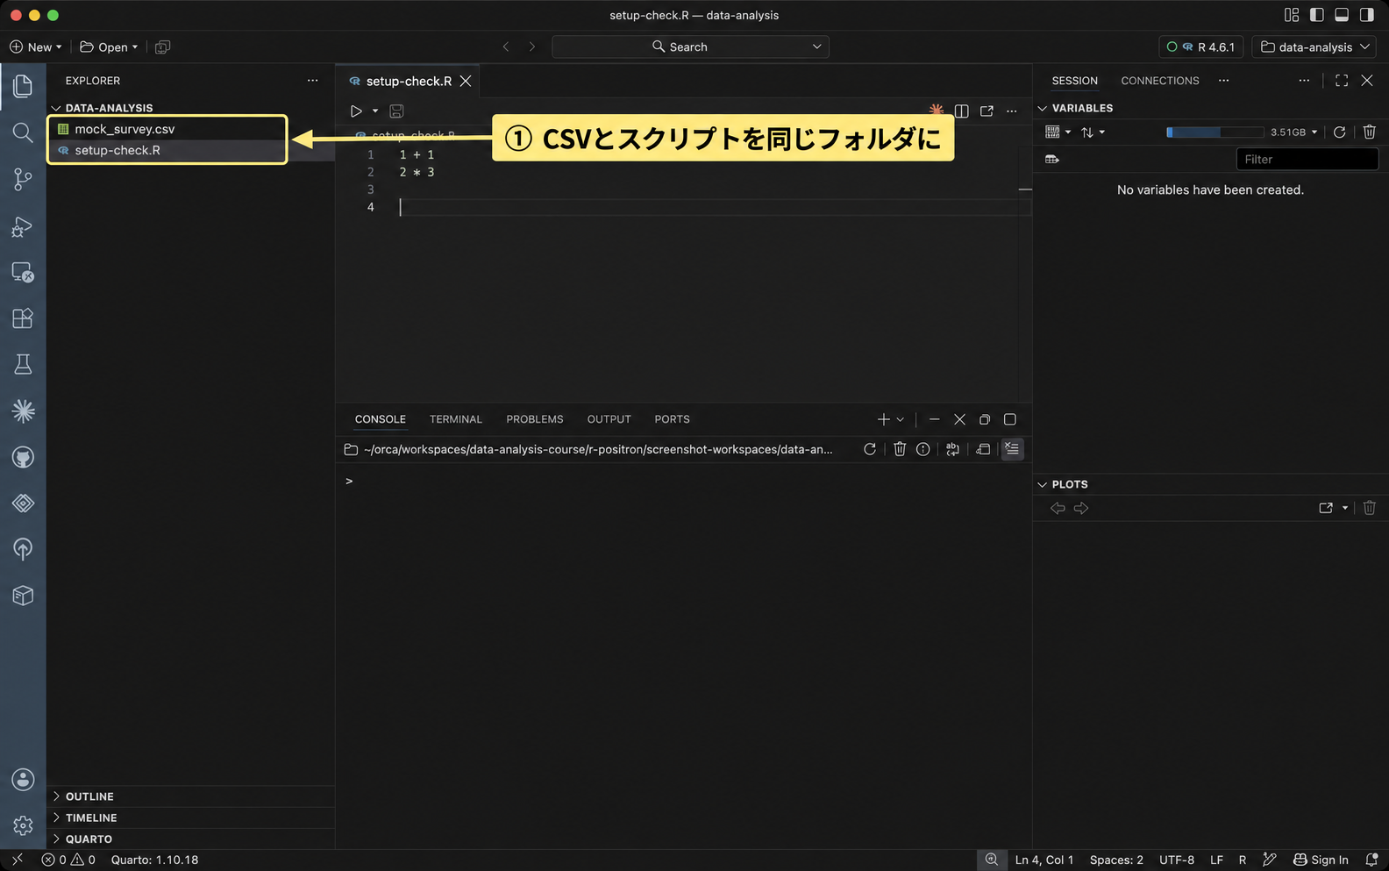Switch to the TERMINAL tab

click(456, 419)
